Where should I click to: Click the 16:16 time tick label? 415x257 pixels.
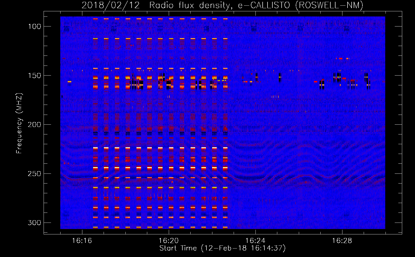click(x=82, y=241)
